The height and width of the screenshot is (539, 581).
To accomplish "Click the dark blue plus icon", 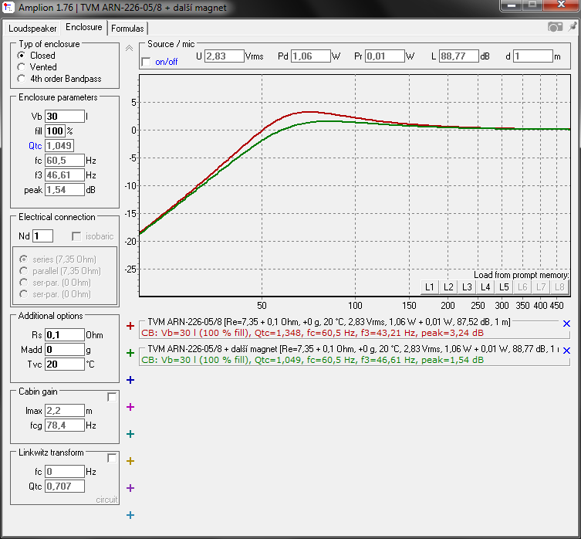I will point(130,380).
